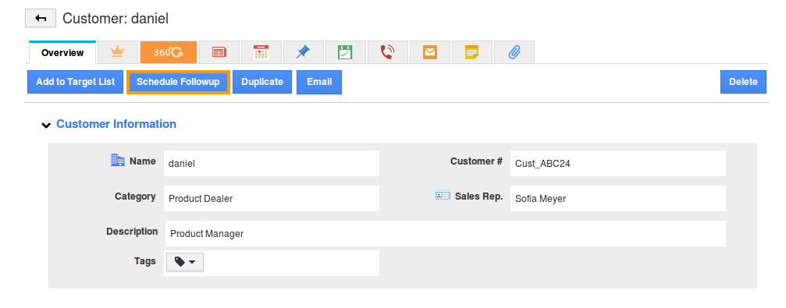
Task: Duplicate this customer record
Action: tap(262, 82)
